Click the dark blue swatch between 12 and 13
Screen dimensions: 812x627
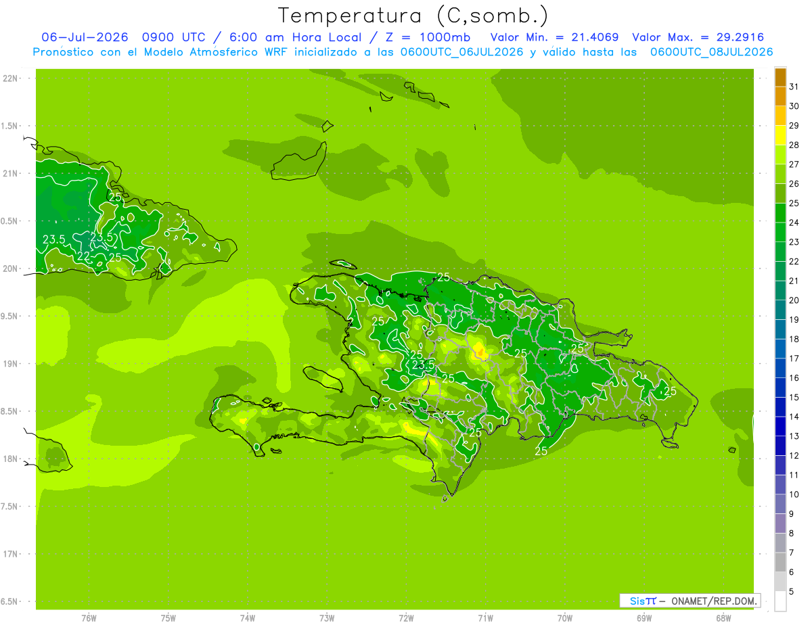coord(780,446)
